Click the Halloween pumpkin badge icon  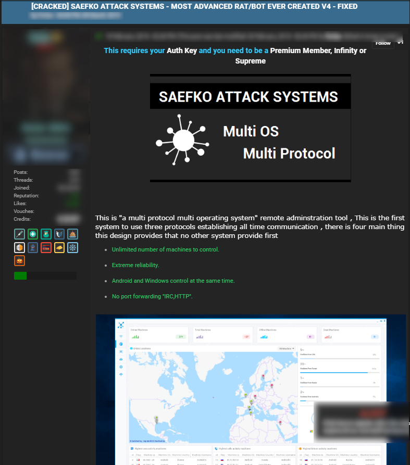pyautogui.click(x=19, y=261)
